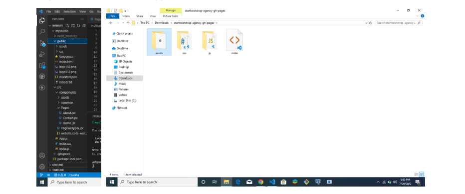Collapse all folders in VS Code explorer
This screenshot has width=465, height=194.
84,26
